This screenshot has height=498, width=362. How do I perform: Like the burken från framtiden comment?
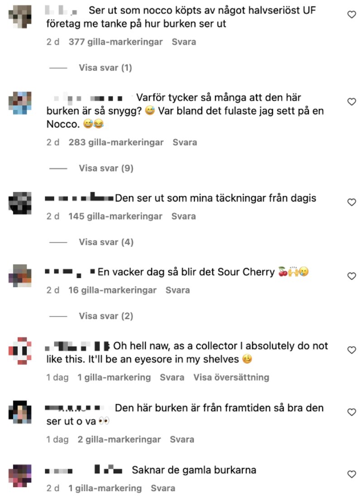pyautogui.click(x=352, y=412)
